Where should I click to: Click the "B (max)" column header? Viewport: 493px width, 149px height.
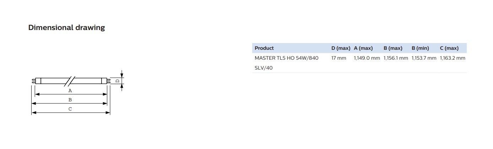[393, 48]
